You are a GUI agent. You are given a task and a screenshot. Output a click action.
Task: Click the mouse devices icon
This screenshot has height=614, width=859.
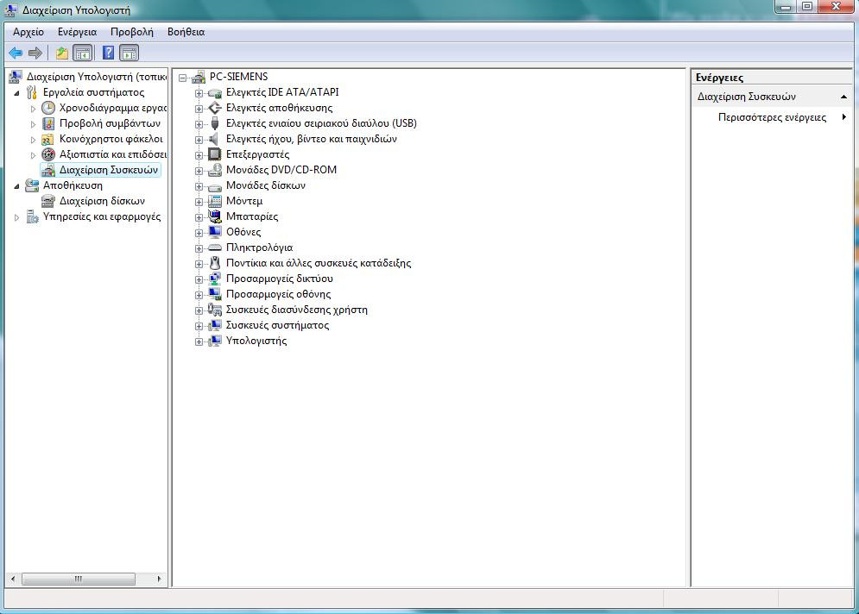(215, 263)
